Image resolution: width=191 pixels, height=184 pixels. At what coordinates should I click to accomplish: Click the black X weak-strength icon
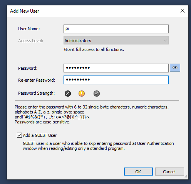[x=68, y=94]
